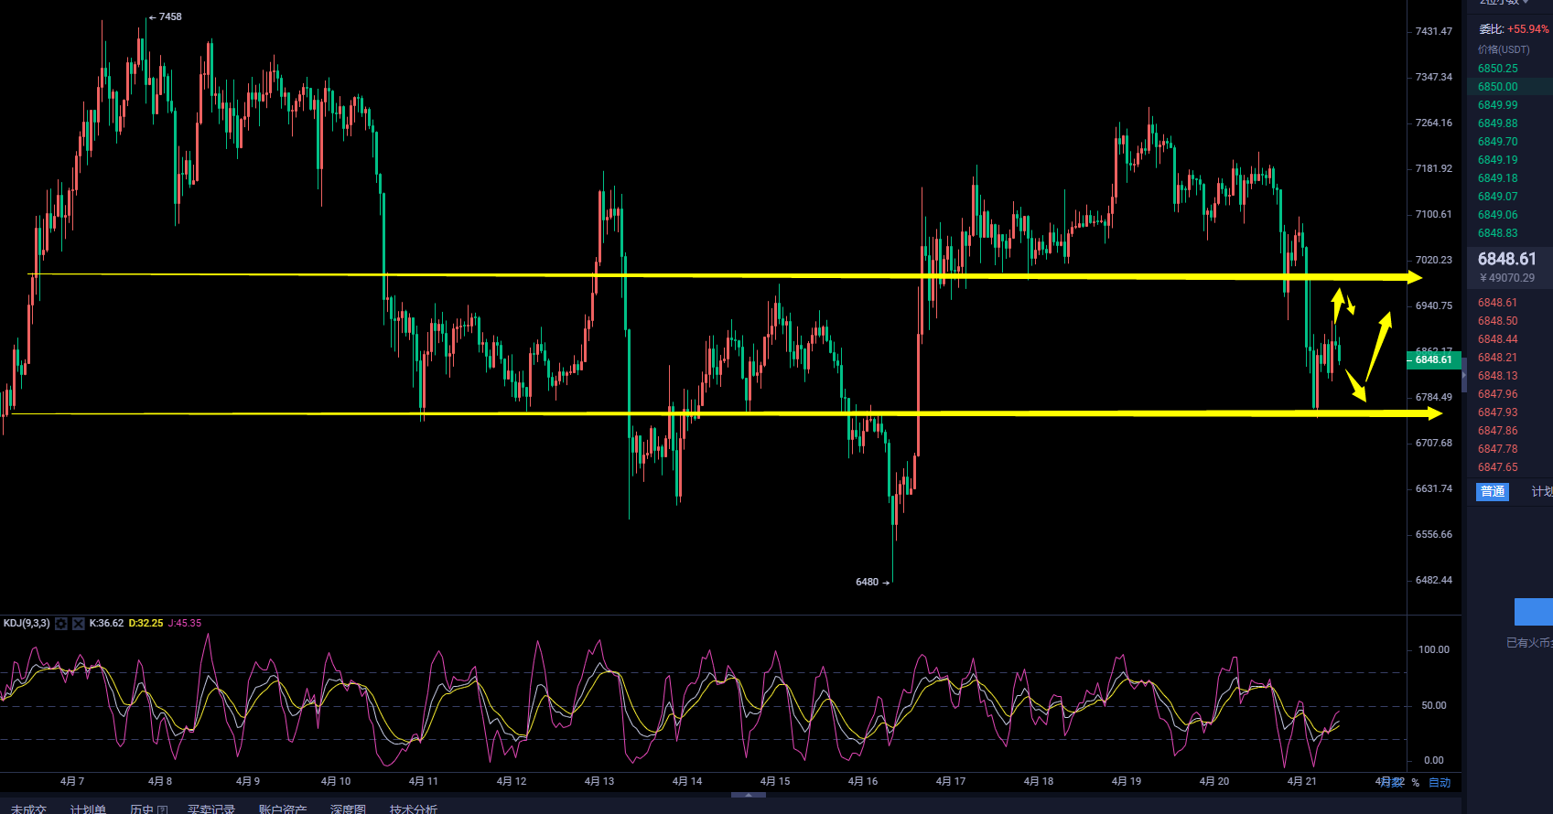
Task: Select red order price 6848.13
Action: [1498, 376]
